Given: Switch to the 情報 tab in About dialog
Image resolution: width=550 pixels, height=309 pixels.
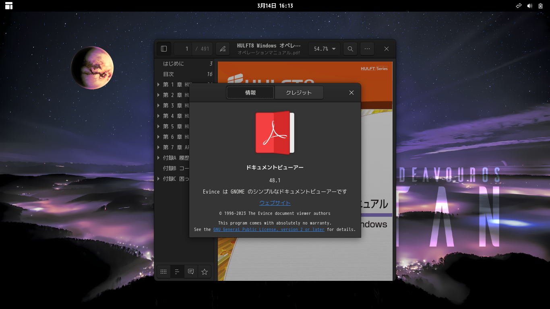Looking at the screenshot, I should point(250,93).
